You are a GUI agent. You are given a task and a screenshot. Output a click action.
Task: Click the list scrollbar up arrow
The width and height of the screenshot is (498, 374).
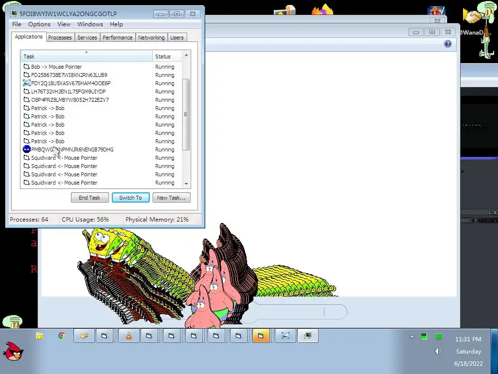[x=186, y=55]
